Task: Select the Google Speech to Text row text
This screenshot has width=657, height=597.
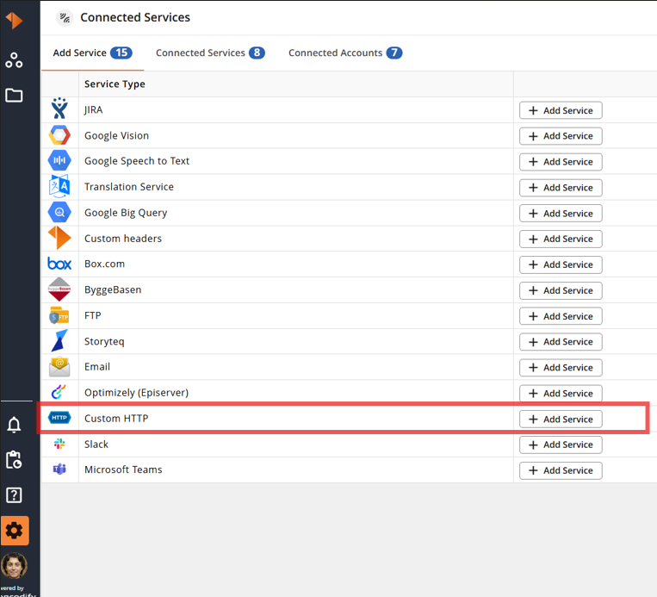Action: 137,161
